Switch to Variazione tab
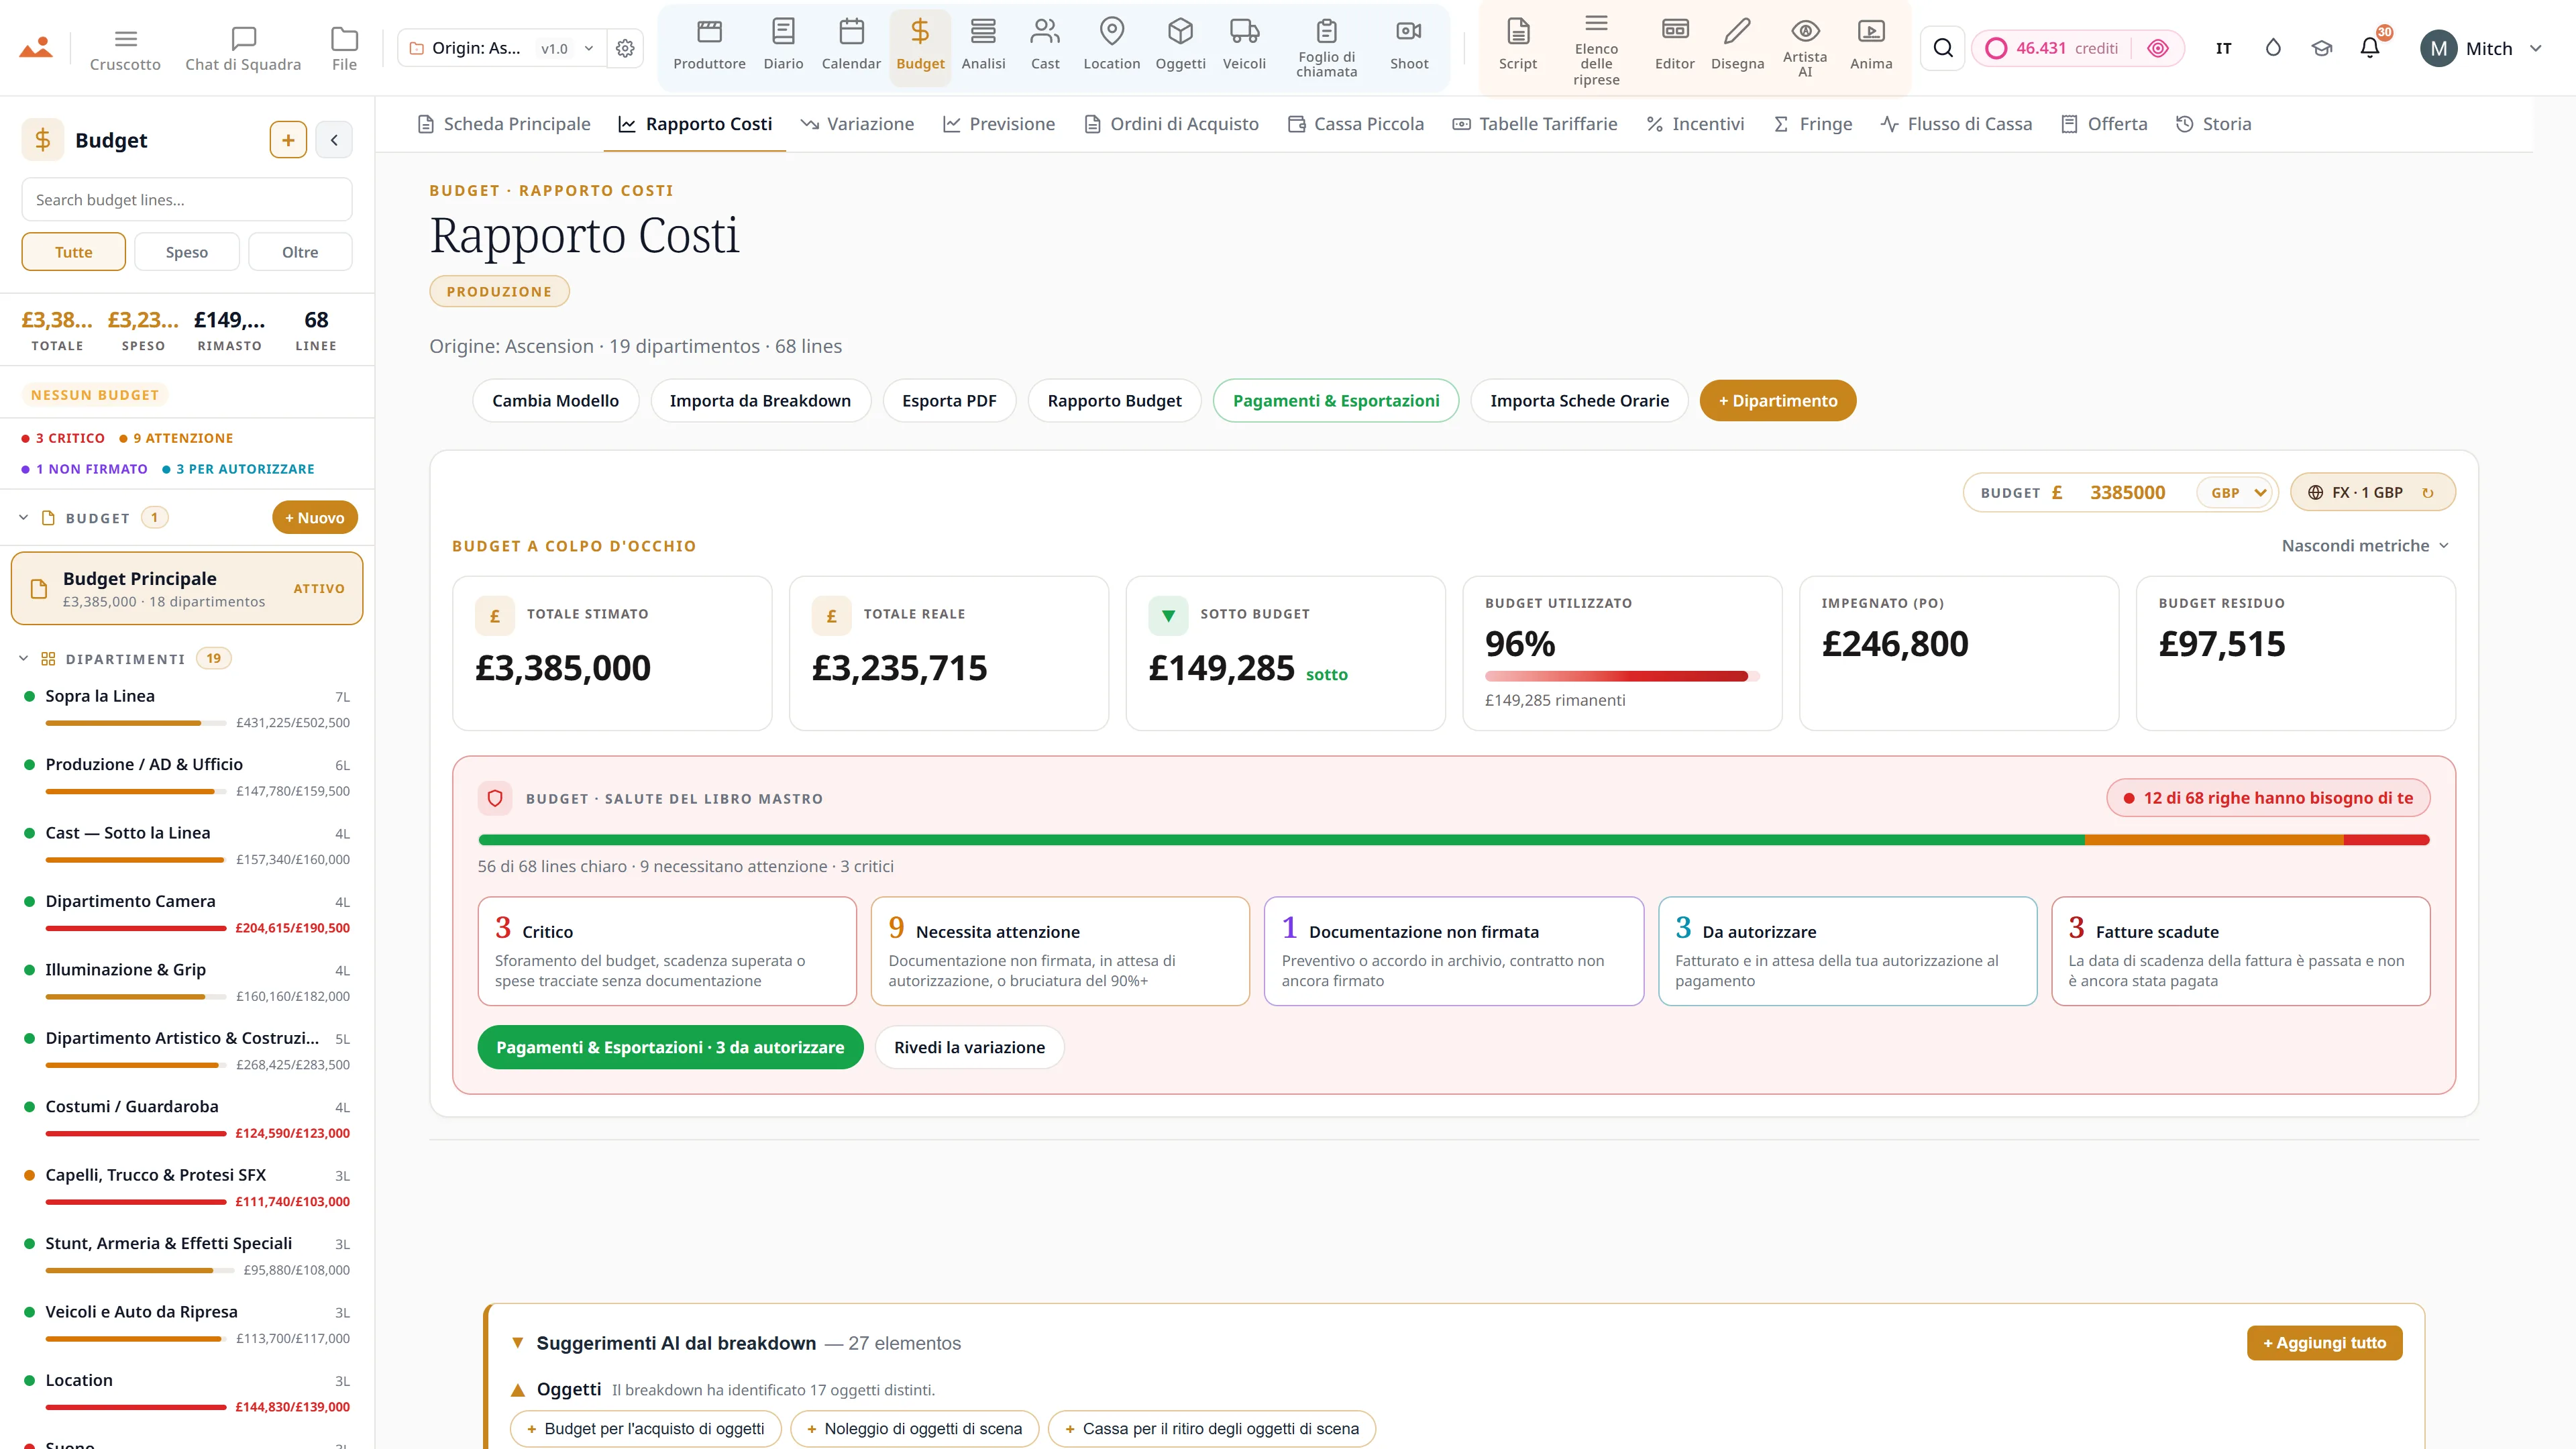Image resolution: width=2576 pixels, height=1449 pixels. pos(857,124)
